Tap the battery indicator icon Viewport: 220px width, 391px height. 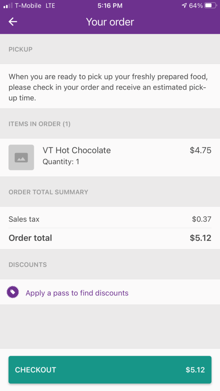tap(211, 5)
